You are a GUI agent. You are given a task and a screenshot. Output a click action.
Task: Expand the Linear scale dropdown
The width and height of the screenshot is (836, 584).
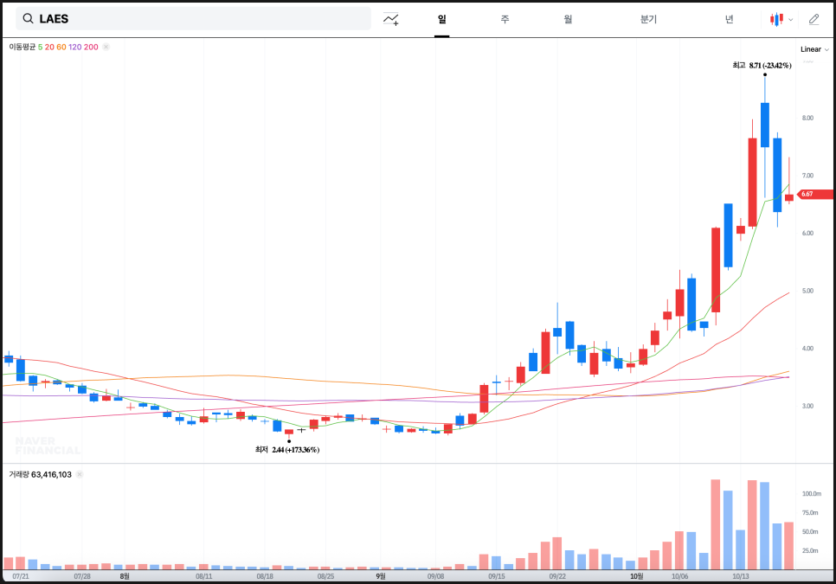tap(814, 49)
